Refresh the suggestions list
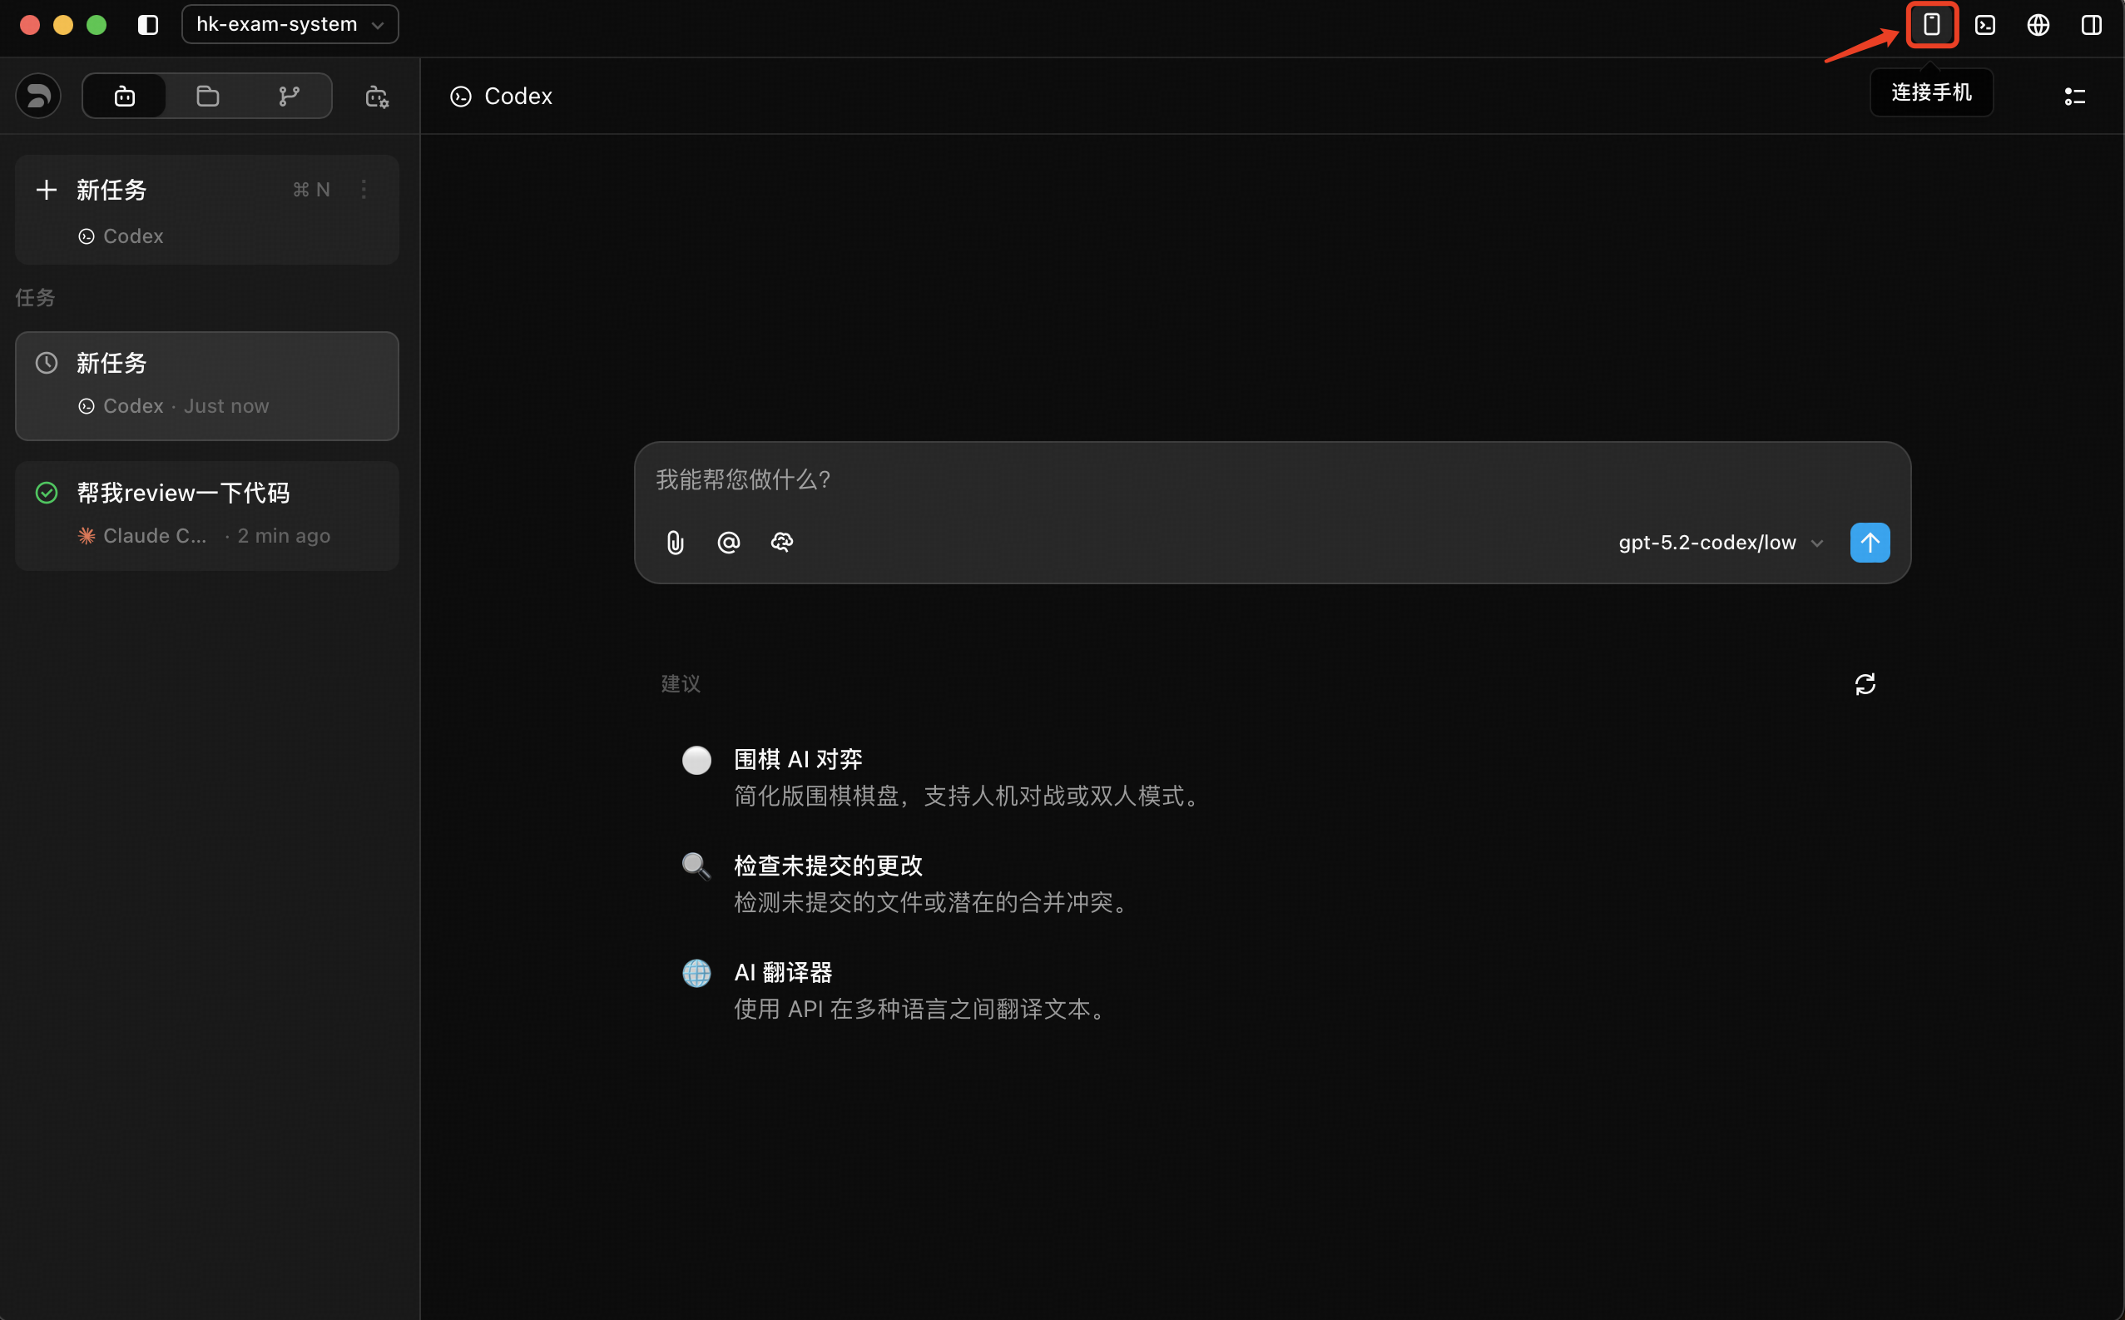Image resolution: width=2125 pixels, height=1320 pixels. [x=1865, y=683]
